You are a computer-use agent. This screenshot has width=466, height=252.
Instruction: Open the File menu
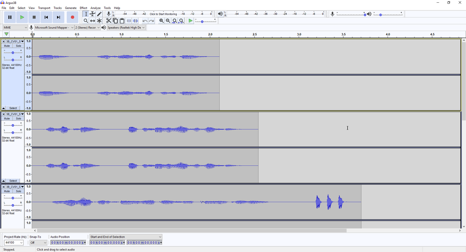(4, 8)
